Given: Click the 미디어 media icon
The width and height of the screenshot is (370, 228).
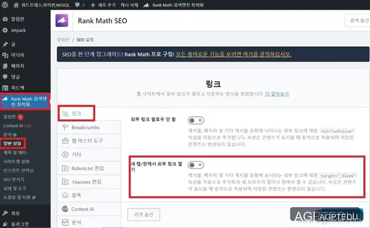Looking at the screenshot, I should point(5,55).
